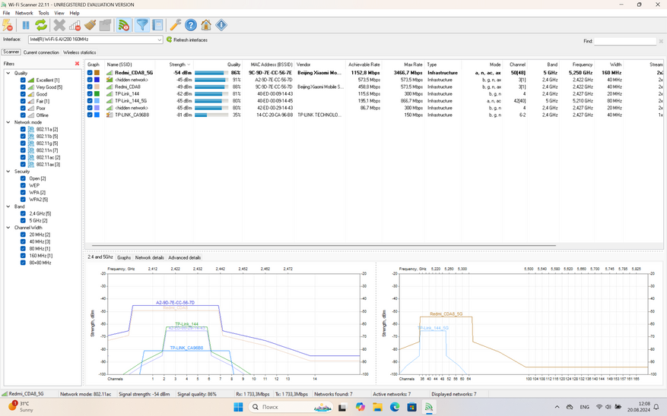Open settings via the wrench icon
Image resolution: width=667 pixels, height=416 pixels.
(175, 25)
